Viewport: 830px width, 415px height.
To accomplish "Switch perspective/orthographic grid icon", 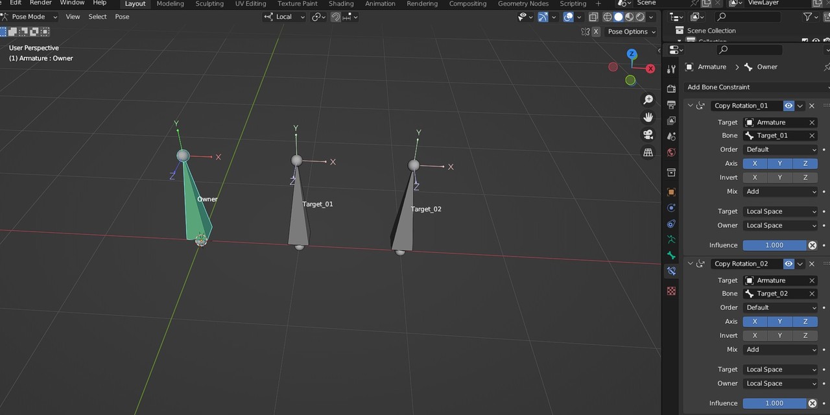I will coord(648,152).
